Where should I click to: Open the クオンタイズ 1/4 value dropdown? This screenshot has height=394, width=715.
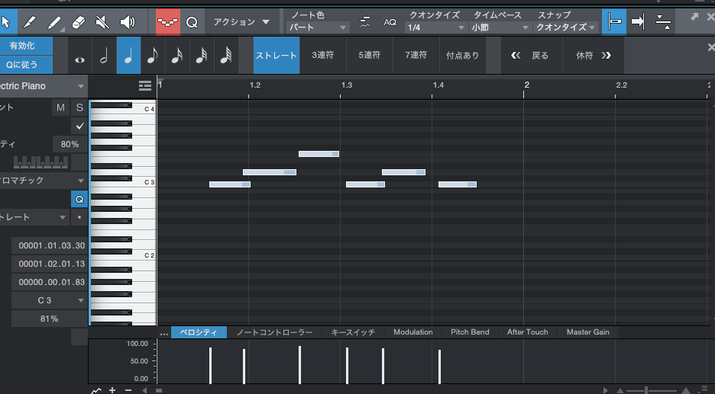coord(435,27)
